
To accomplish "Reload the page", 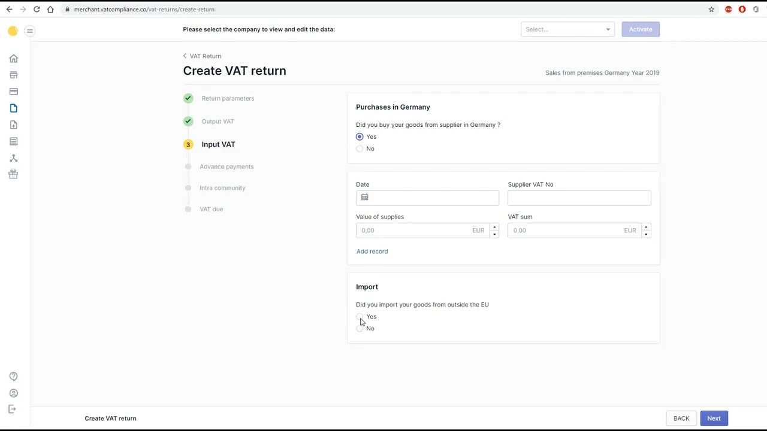I will pyautogui.click(x=37, y=10).
